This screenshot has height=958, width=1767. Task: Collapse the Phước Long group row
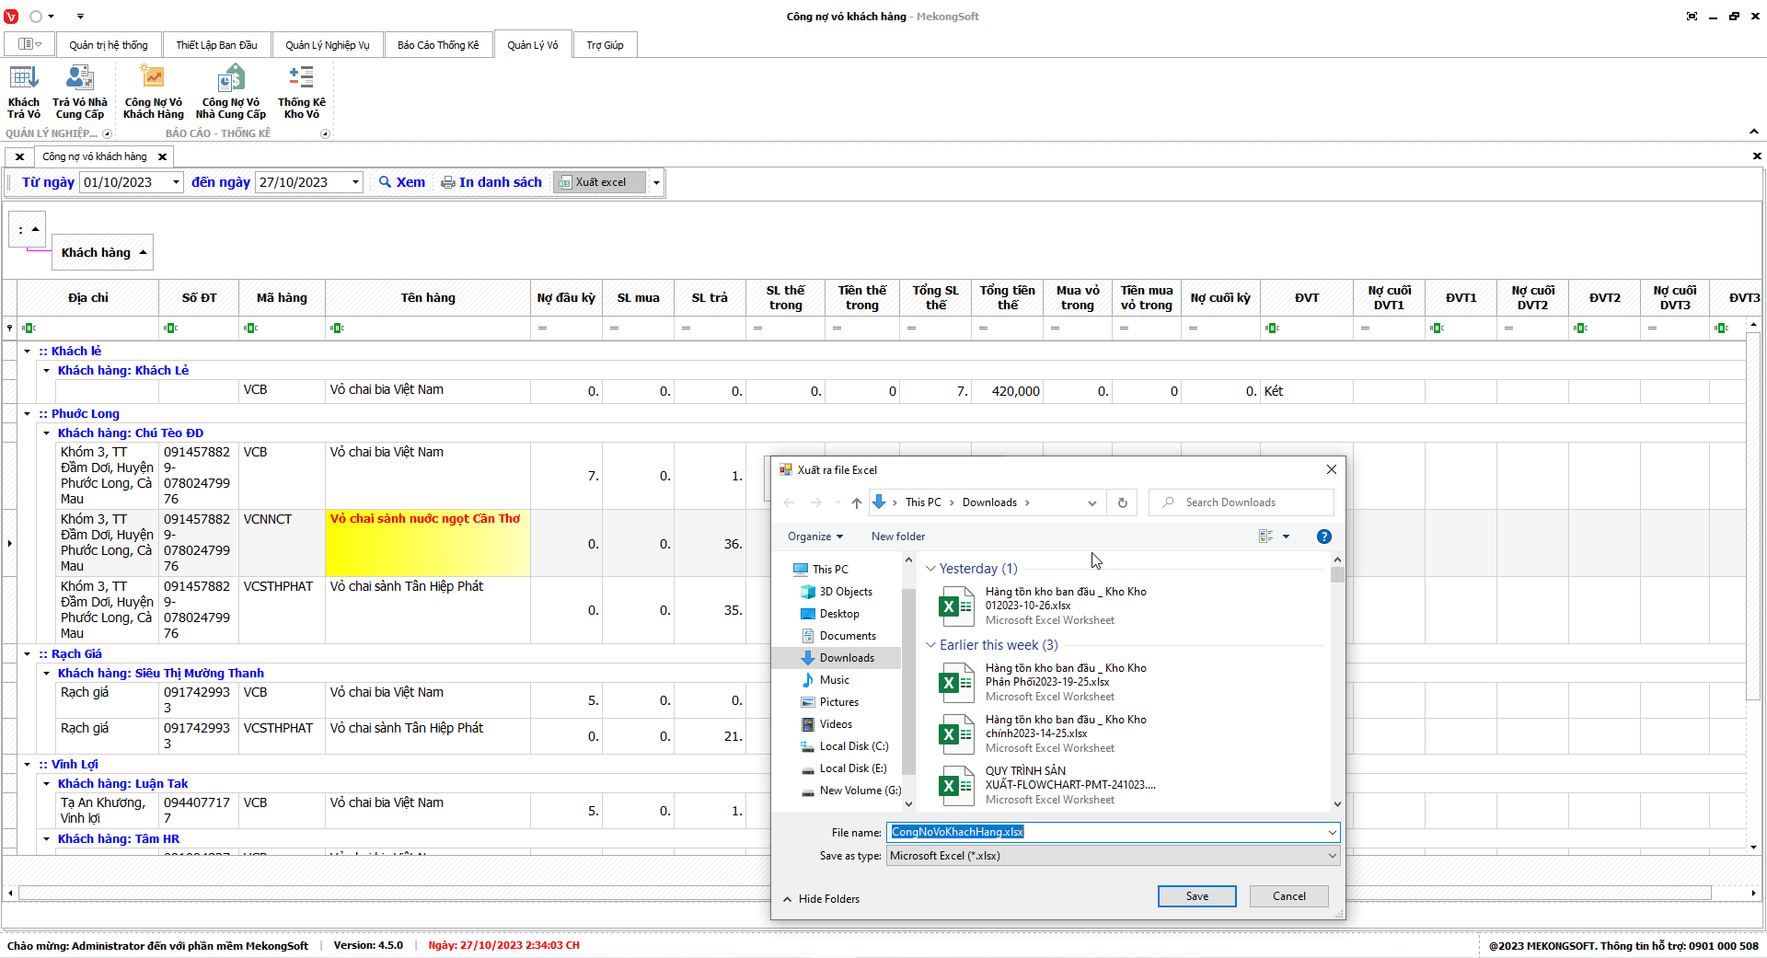tap(28, 414)
